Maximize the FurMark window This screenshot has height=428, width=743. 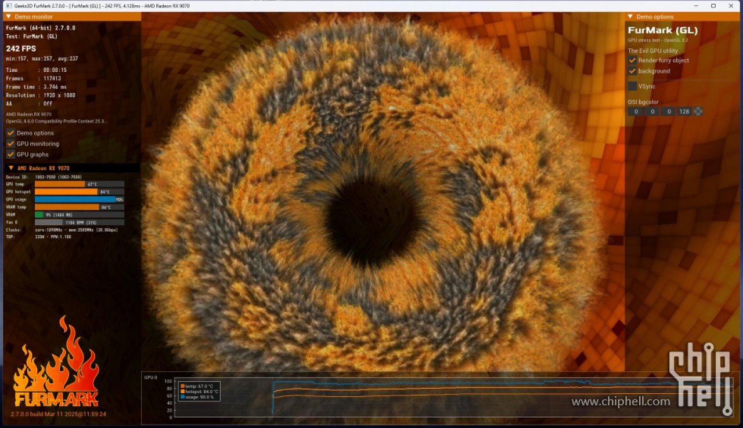pyautogui.click(x=713, y=6)
